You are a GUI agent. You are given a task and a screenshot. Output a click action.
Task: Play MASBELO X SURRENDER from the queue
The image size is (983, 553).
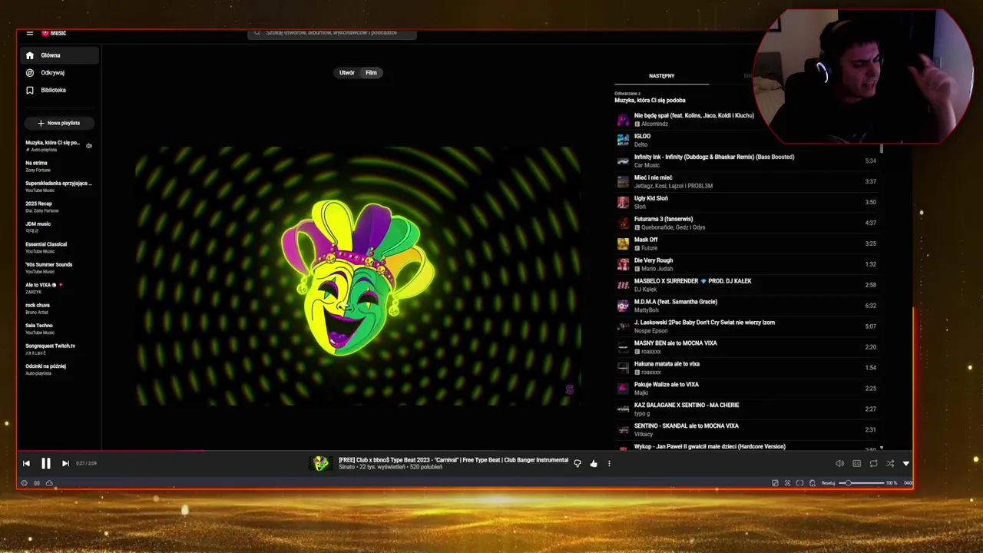[746, 285]
